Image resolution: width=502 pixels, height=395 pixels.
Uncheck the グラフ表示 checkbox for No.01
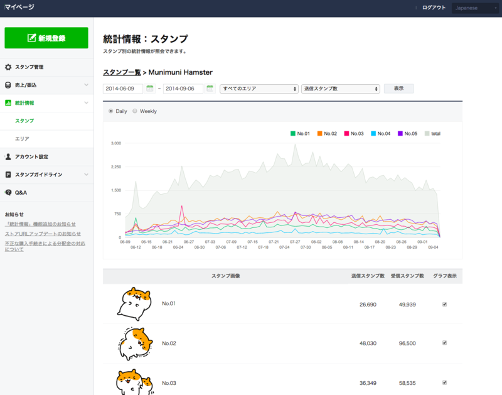click(x=444, y=305)
